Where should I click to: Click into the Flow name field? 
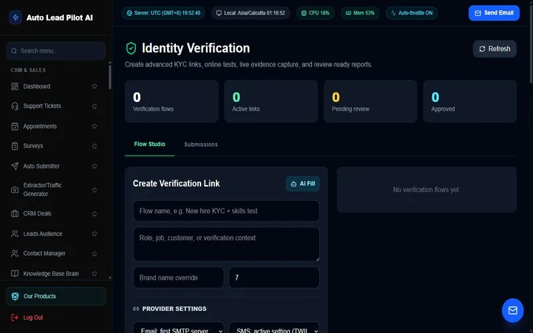tap(226, 211)
